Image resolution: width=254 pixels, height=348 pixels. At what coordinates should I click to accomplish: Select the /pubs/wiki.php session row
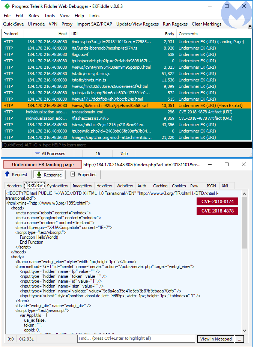click(126, 131)
